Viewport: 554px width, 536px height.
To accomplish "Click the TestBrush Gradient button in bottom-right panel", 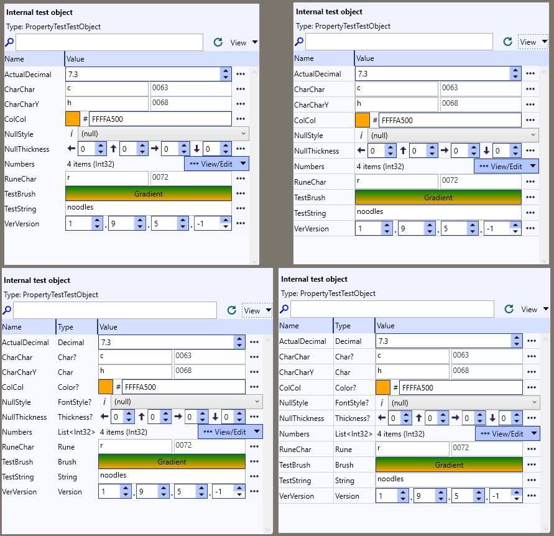I will click(x=449, y=464).
